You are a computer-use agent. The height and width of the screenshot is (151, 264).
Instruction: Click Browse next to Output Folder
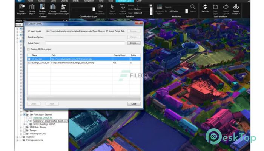(x=134, y=43)
